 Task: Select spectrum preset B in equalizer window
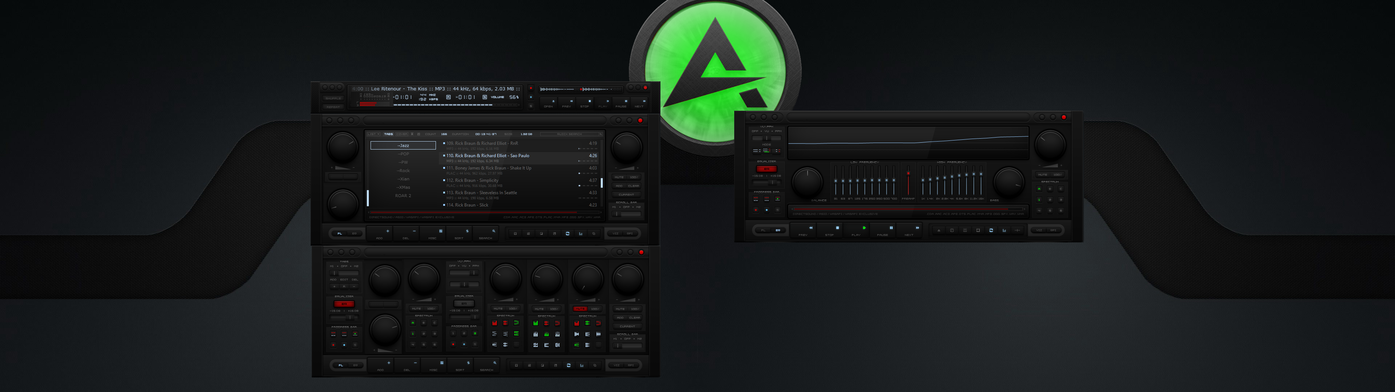pos(1050,189)
